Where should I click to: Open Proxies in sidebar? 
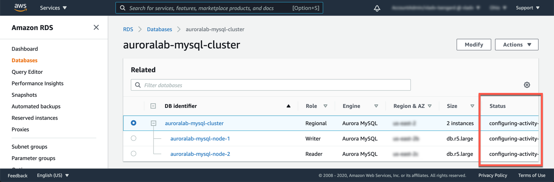tap(20, 129)
